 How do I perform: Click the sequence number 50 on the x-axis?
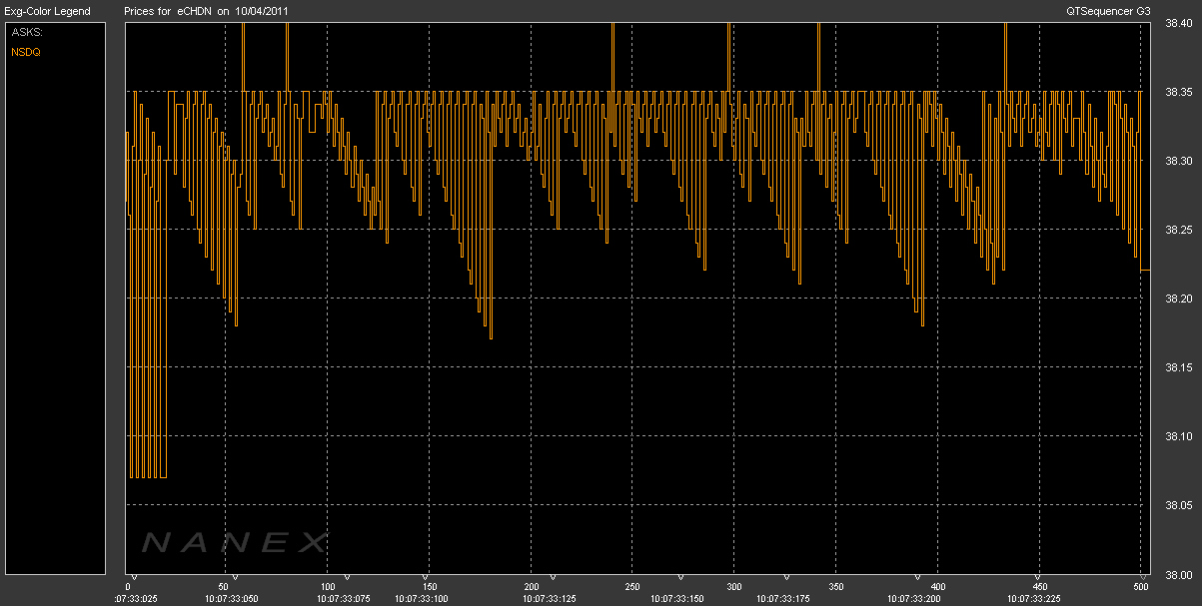(223, 587)
